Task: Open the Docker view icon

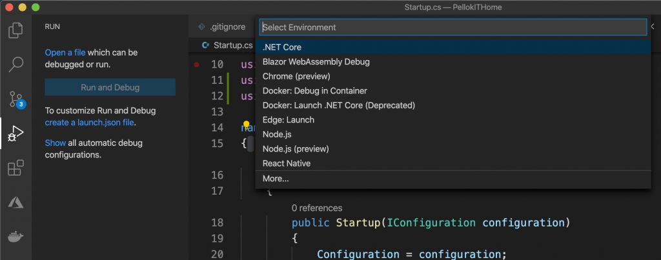Action: coord(15,237)
